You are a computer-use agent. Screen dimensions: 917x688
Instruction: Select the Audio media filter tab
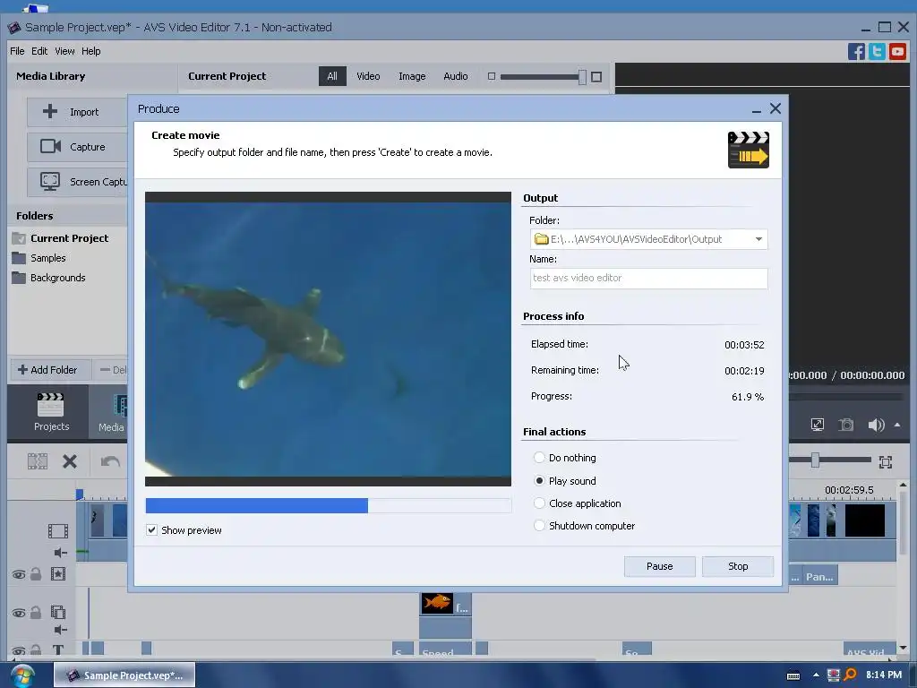[x=456, y=76]
